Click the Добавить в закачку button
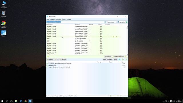Image resolution: width=183 pixels, height=103 pixels. pyautogui.click(x=118, y=57)
